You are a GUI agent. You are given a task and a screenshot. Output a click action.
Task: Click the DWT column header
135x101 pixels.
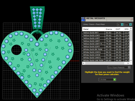coord(119,29)
